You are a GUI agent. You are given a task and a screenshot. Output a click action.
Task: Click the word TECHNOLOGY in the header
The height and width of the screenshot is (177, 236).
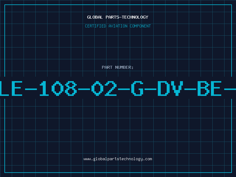[x=135, y=17]
